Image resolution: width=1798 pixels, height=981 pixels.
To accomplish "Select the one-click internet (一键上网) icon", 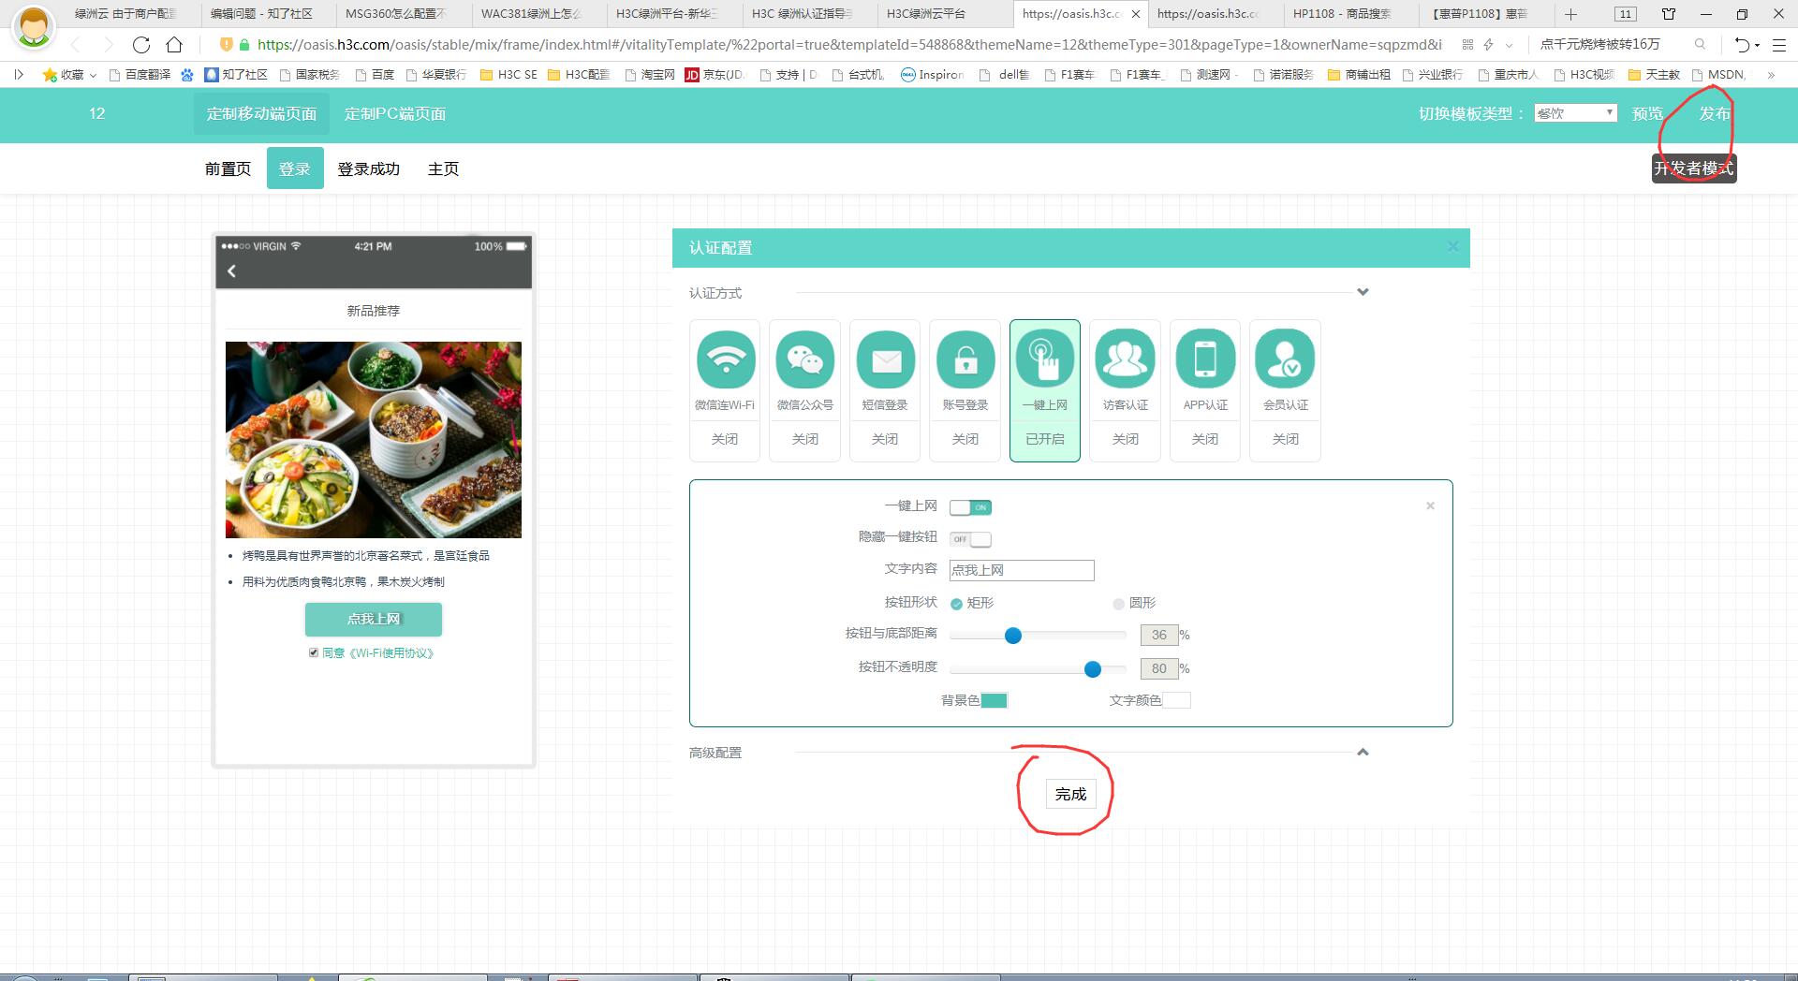I will pyautogui.click(x=1045, y=359).
